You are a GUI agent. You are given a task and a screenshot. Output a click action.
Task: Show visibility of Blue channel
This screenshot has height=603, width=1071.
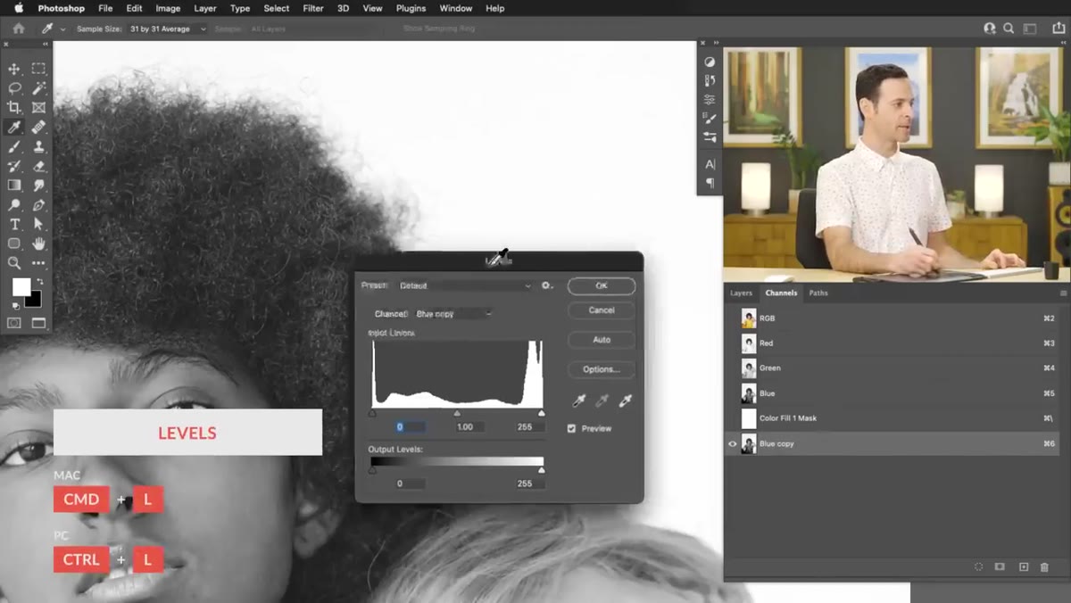[x=733, y=393]
